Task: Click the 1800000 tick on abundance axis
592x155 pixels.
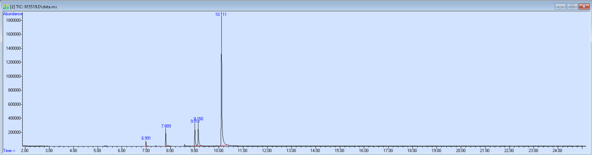Action: 13,20
